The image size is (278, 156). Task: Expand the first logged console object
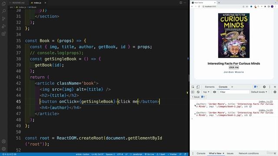coord(195,105)
